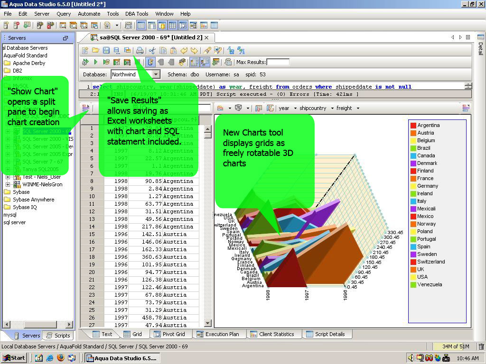486x364 pixels.
Task: Click the server icon with red minus badge
Action: click(x=17, y=26)
